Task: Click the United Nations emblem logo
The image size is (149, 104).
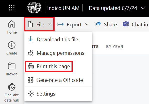Action: click(34, 8)
